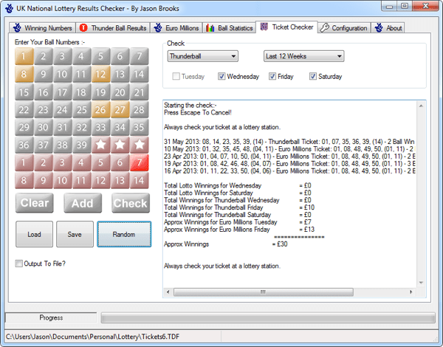The height and width of the screenshot is (347, 443).
Task: Expand the Last 12 Weeks dropdown
Action: coord(303,56)
